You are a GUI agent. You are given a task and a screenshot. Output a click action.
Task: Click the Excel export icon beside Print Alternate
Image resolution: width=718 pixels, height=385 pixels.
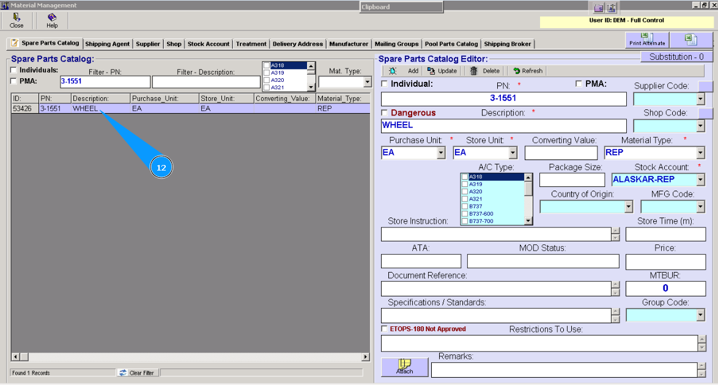[x=691, y=40]
